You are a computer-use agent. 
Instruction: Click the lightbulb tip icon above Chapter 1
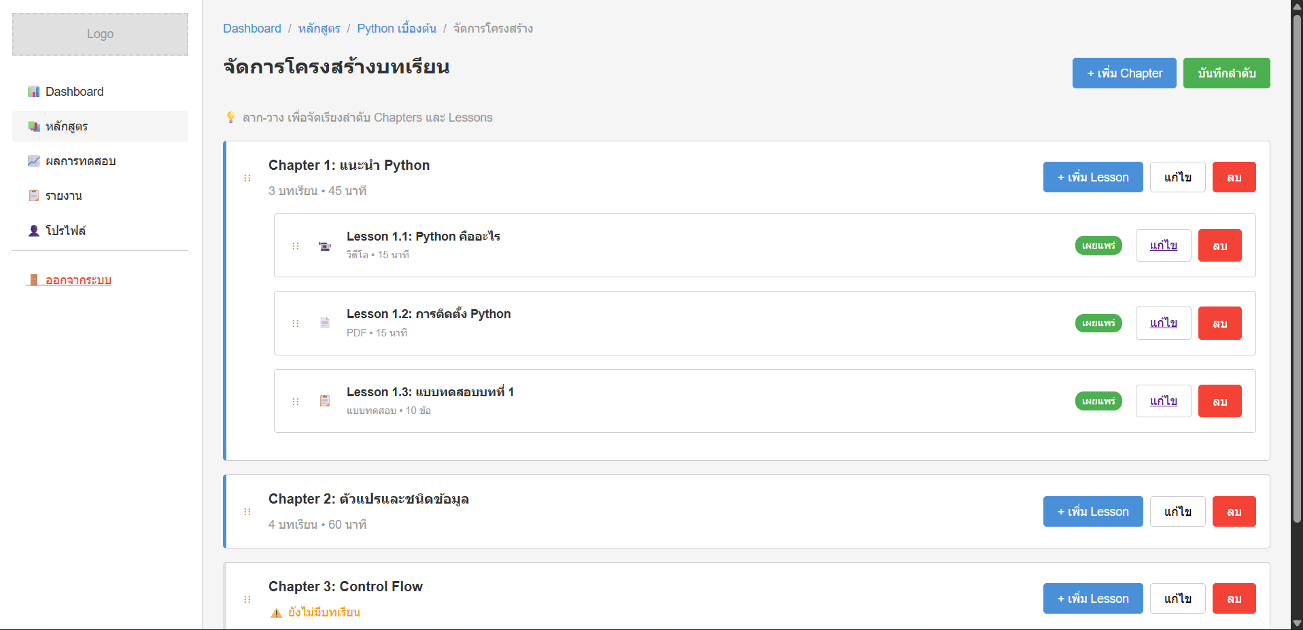[x=231, y=117]
